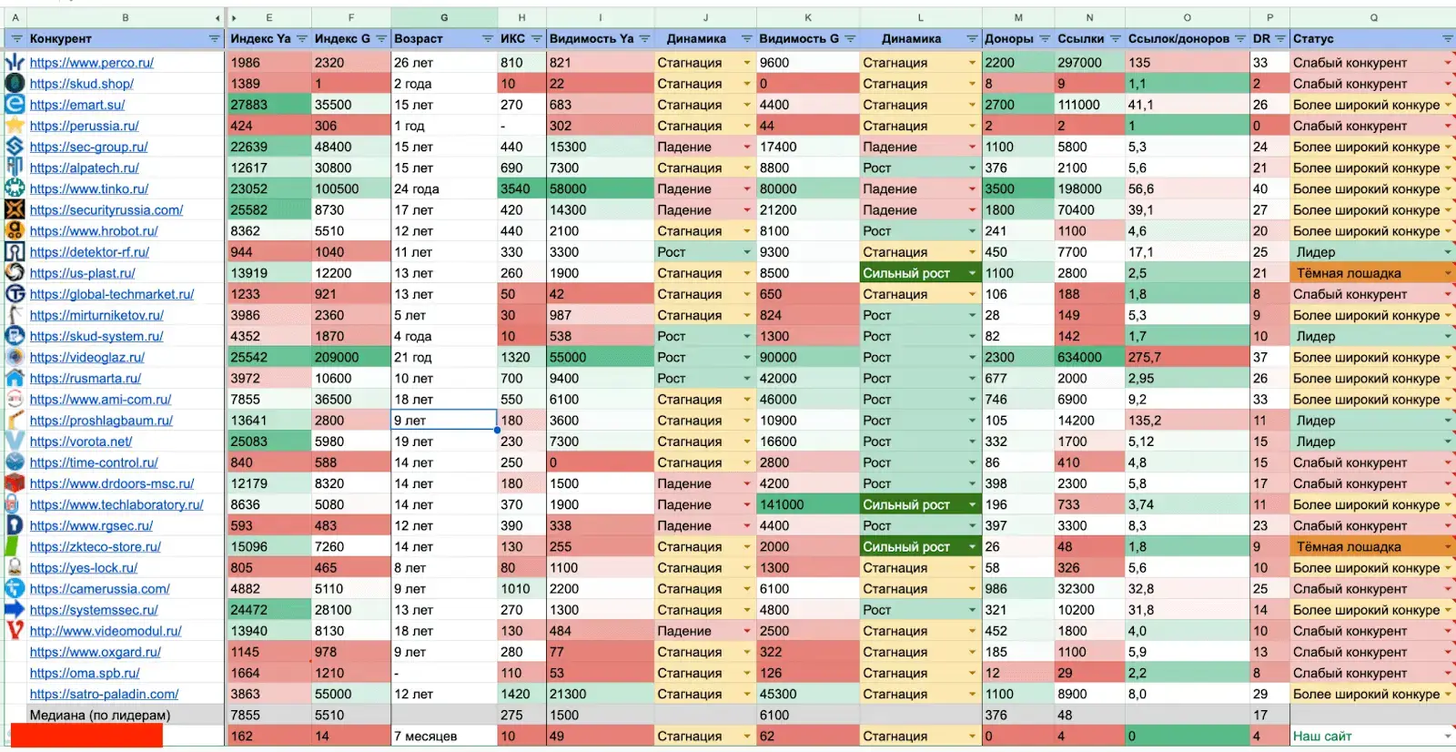Open the http://www.videomodul.ru/ link
Image resolution: width=1456 pixels, height=752 pixels.
click(x=105, y=631)
